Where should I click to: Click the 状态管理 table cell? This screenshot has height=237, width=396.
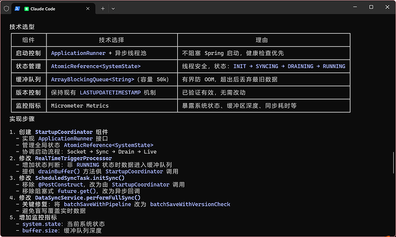(x=28, y=66)
